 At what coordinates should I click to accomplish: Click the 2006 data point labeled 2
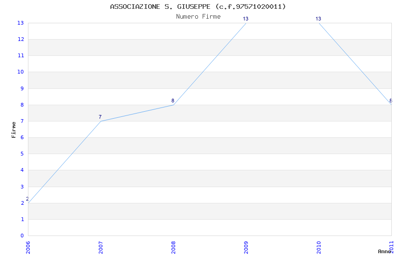point(28,203)
